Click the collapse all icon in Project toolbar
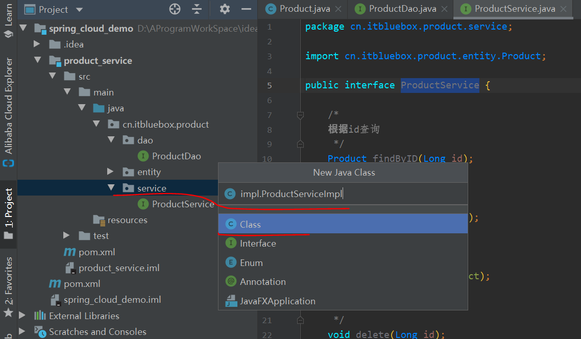Screen dimensions: 581x339 [197, 9]
